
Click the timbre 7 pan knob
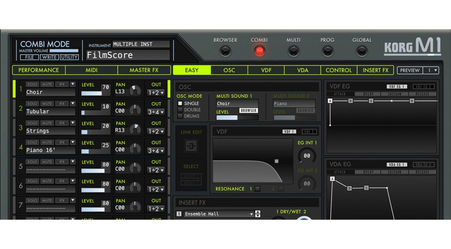tap(135, 206)
